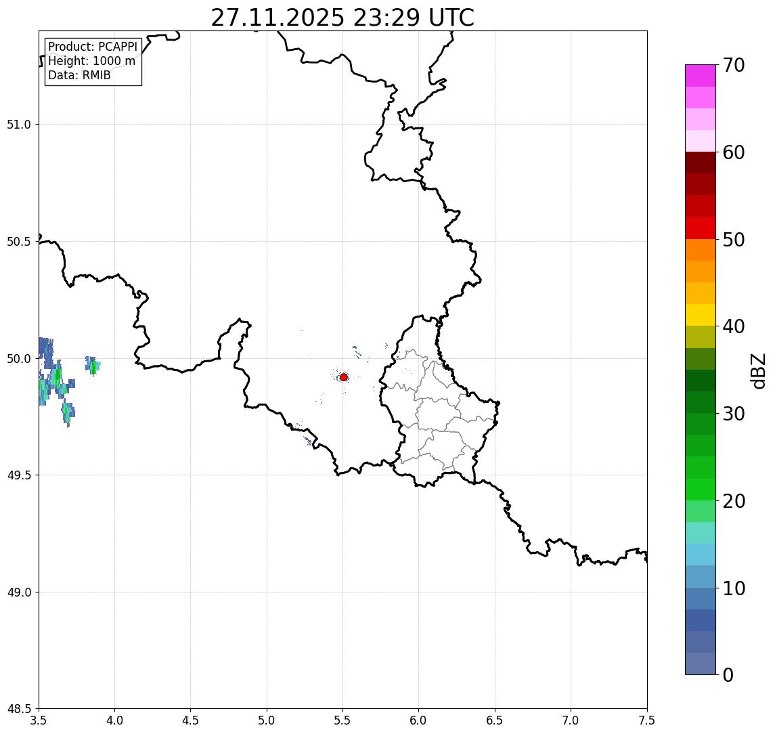Click the "Height: 1000 m" legend line

[x=91, y=61]
